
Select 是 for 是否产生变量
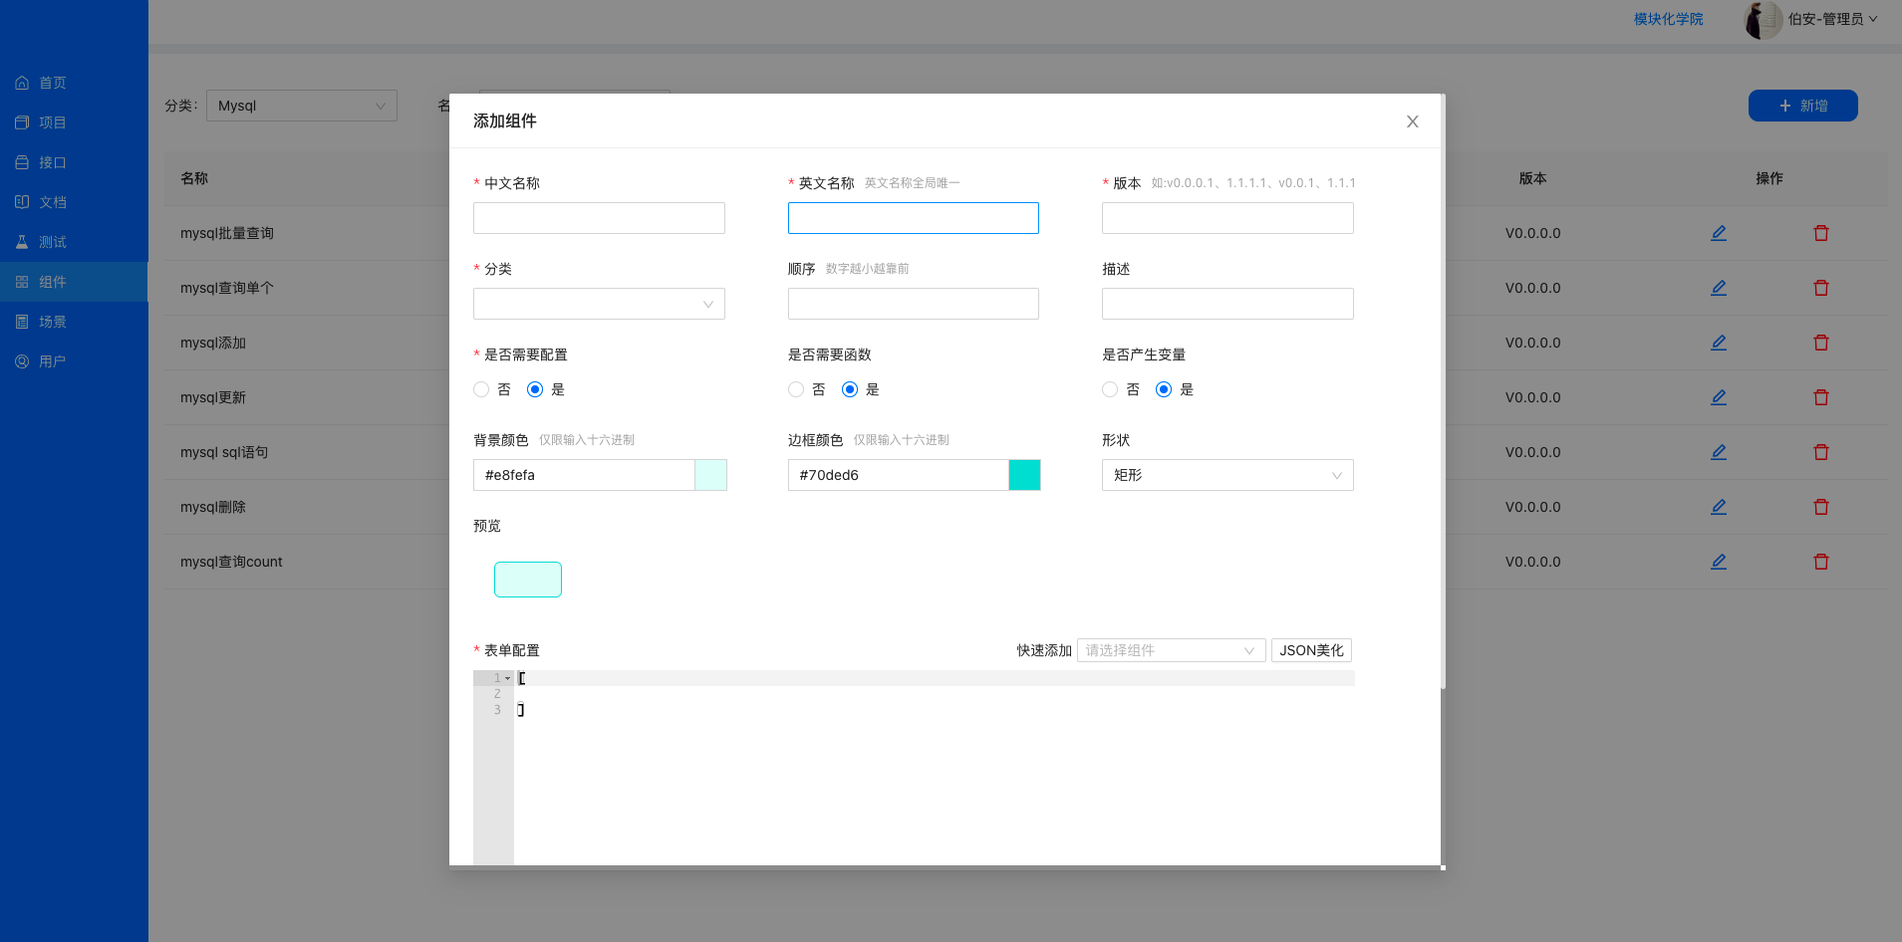point(1164,389)
